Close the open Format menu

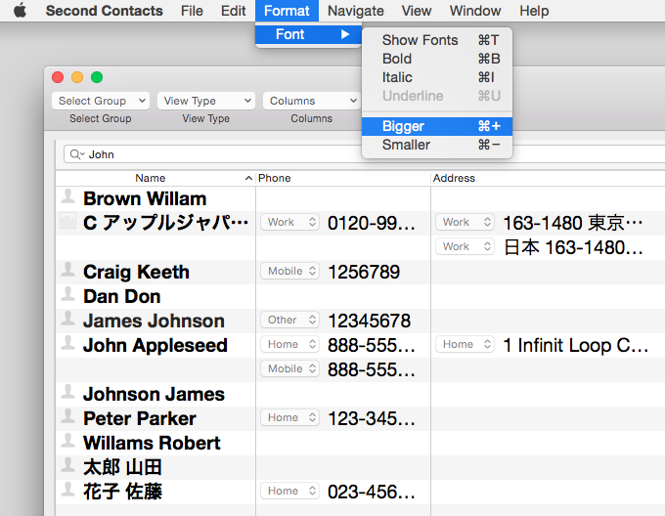[x=287, y=11]
